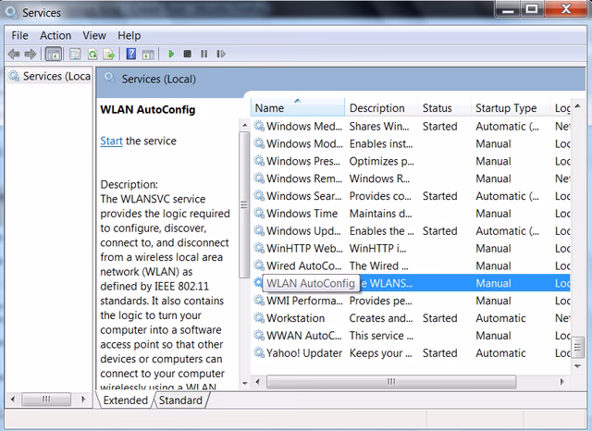The image size is (592, 431).
Task: Open Properties via toolbar icon
Action: tap(75, 54)
